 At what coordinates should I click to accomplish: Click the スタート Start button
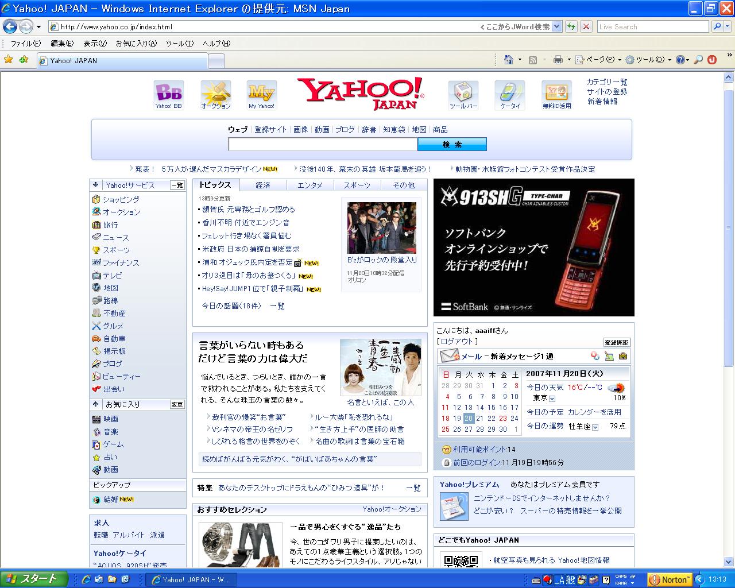click(34, 579)
